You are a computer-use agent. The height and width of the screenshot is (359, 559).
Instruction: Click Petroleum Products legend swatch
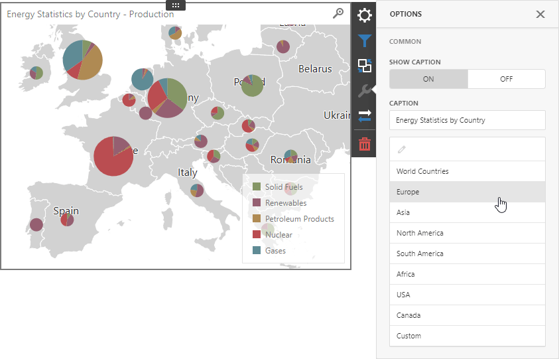point(257,218)
